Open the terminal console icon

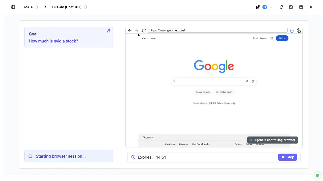pyautogui.click(x=291, y=7)
